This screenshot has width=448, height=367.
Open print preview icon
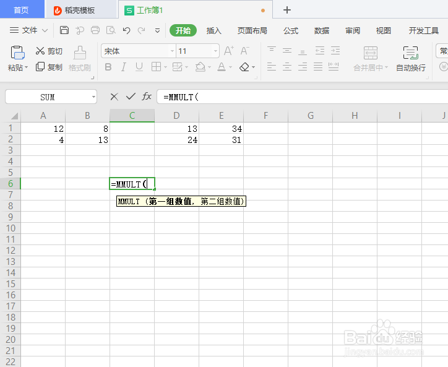click(111, 30)
